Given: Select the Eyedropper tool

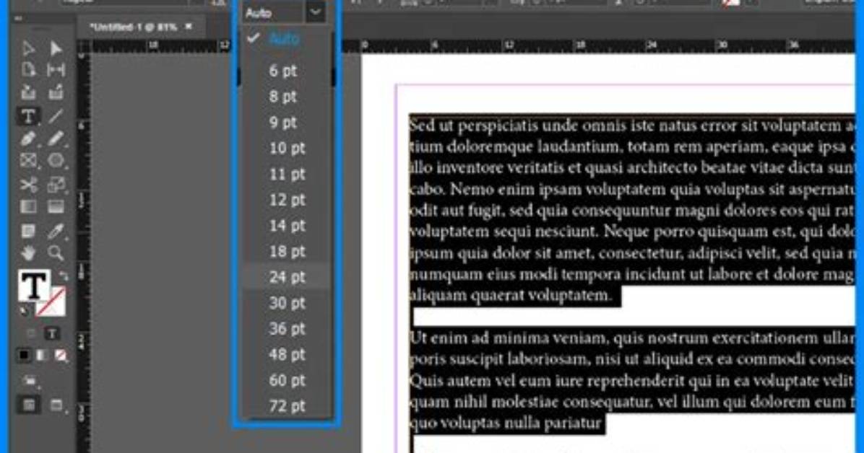Looking at the screenshot, I should 56,231.
